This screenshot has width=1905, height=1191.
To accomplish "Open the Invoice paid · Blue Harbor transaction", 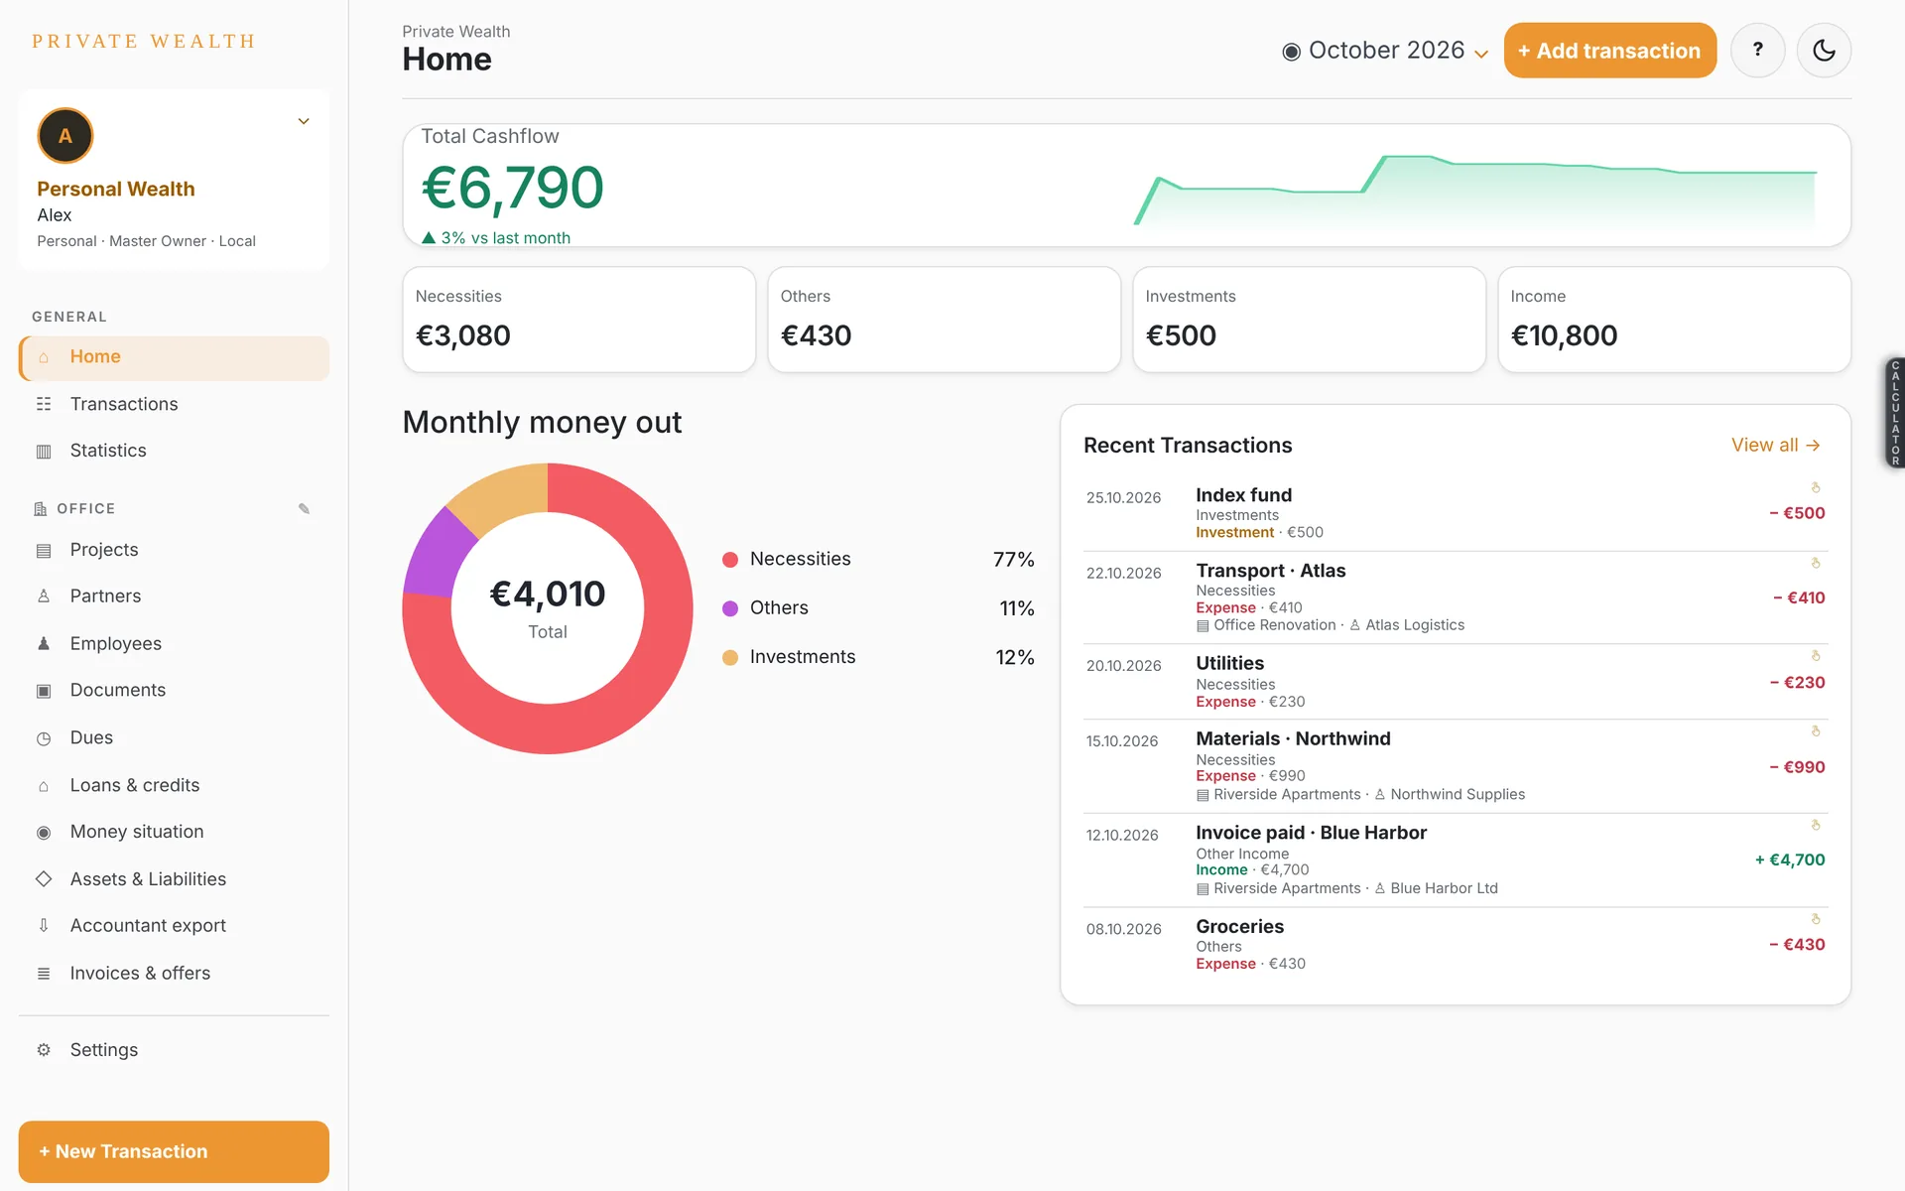I will tap(1456, 860).
